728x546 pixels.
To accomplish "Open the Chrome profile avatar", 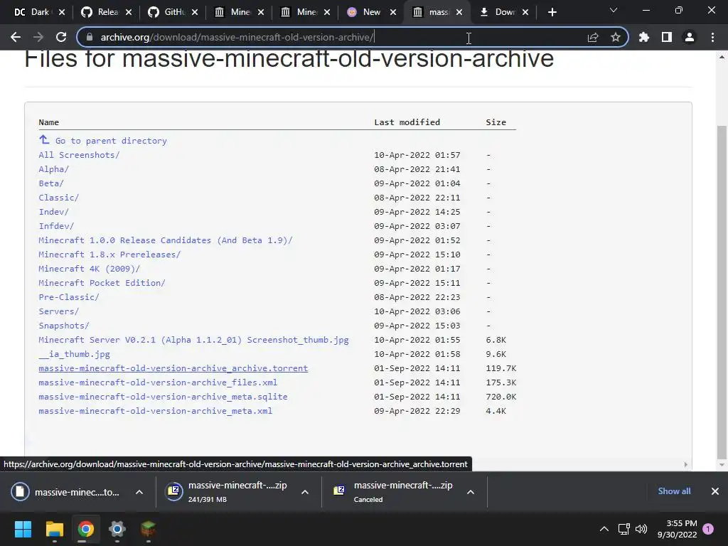I will [690, 37].
